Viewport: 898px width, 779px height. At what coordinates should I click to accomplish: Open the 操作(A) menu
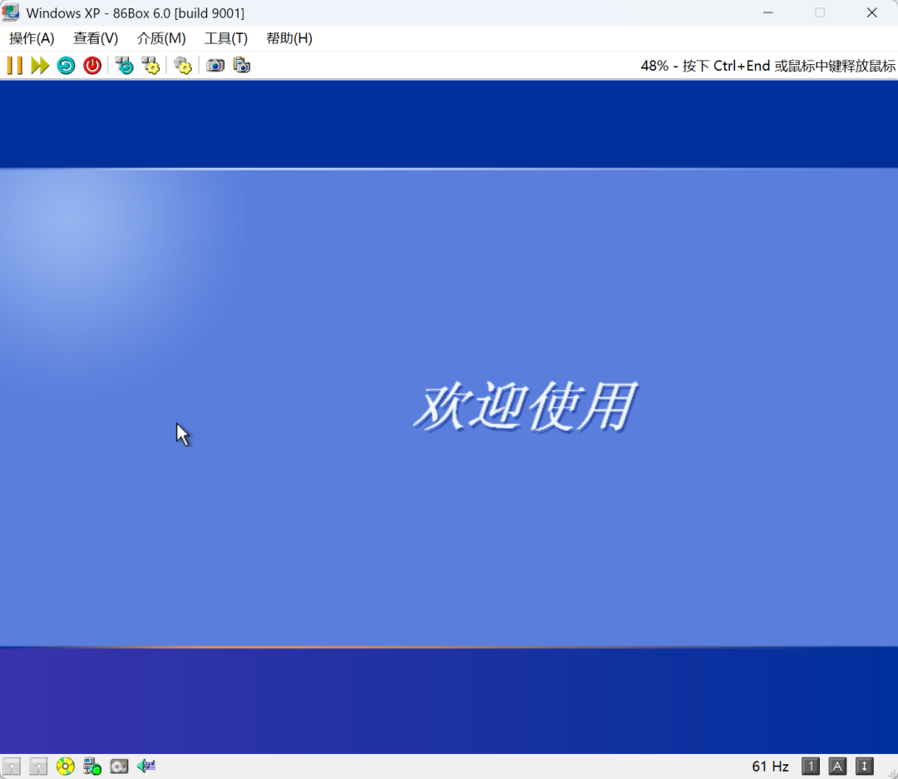32,38
